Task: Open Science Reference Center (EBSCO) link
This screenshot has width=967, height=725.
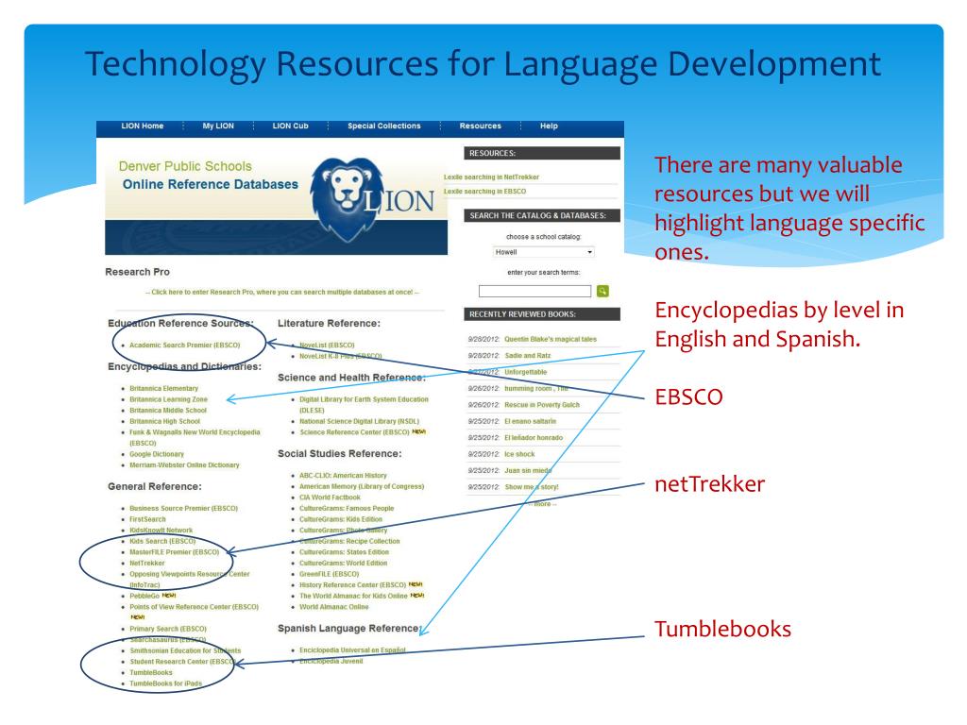Action: pos(355,432)
